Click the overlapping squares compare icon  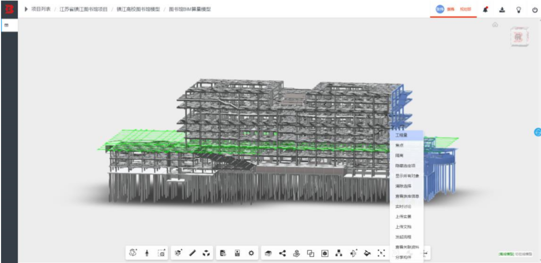click(311, 253)
